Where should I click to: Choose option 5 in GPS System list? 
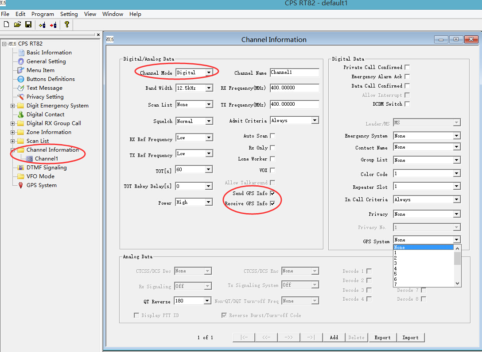423,274
